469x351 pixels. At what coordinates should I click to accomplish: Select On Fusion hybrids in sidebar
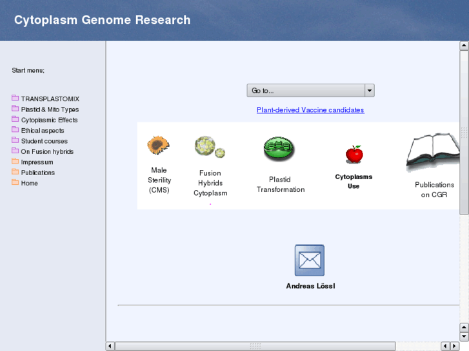tap(47, 152)
